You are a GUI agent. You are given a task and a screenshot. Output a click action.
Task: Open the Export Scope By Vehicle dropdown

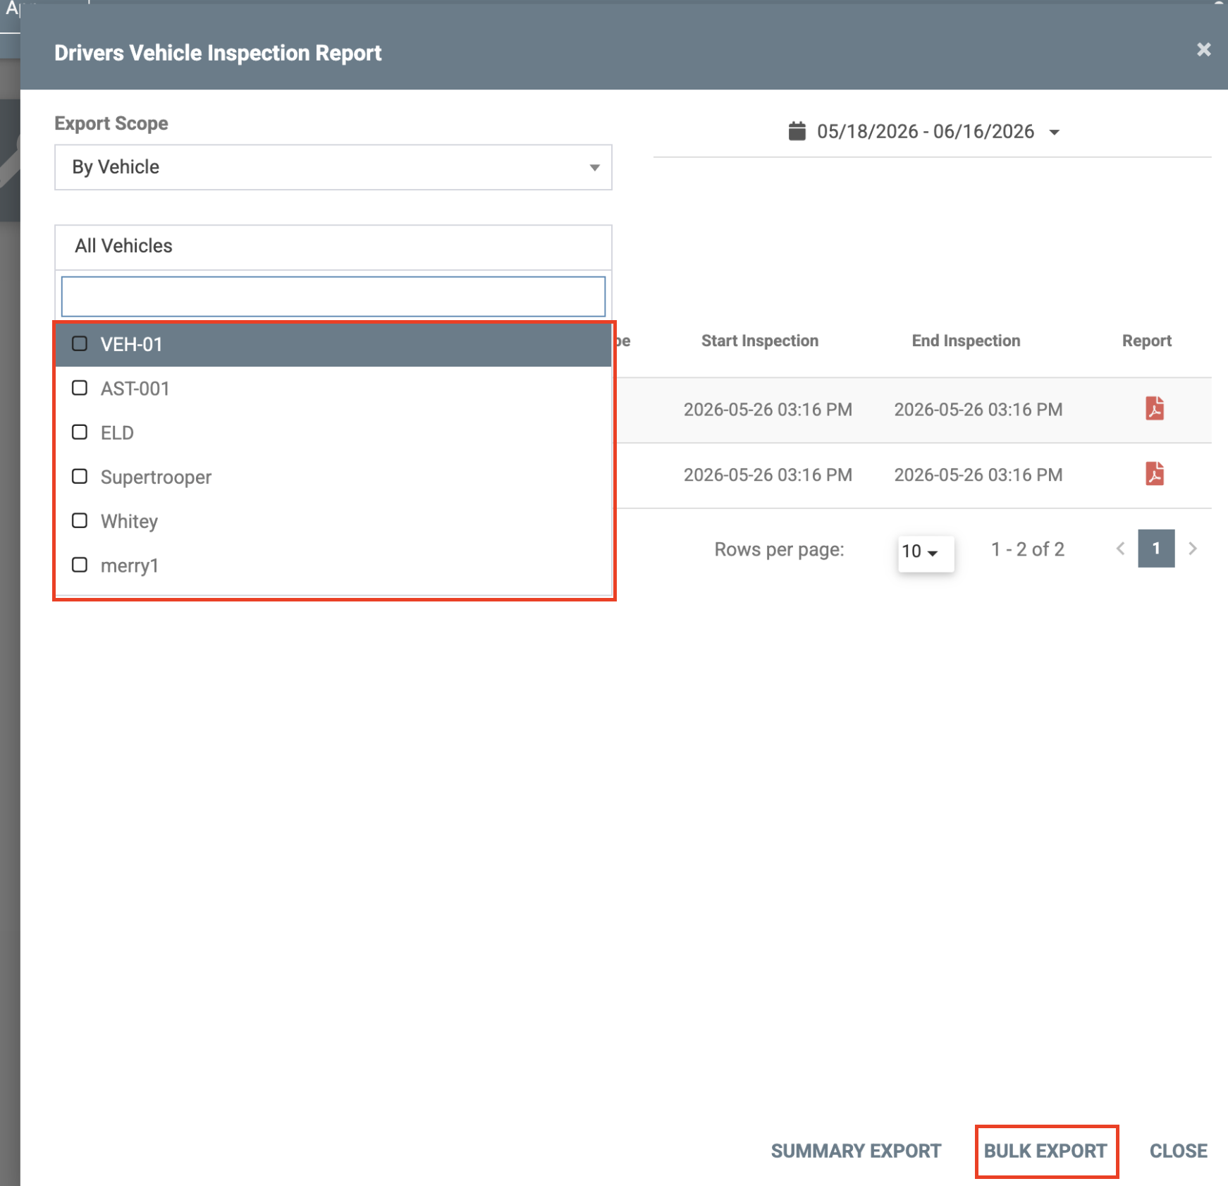click(x=333, y=167)
